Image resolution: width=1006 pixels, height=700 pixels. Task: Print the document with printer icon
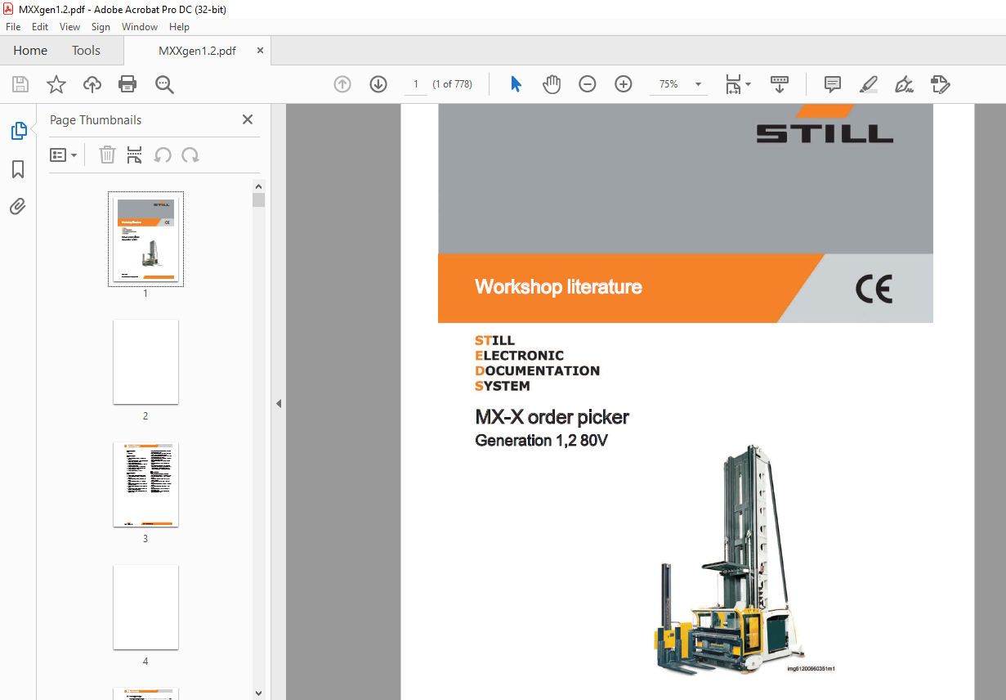[x=127, y=84]
